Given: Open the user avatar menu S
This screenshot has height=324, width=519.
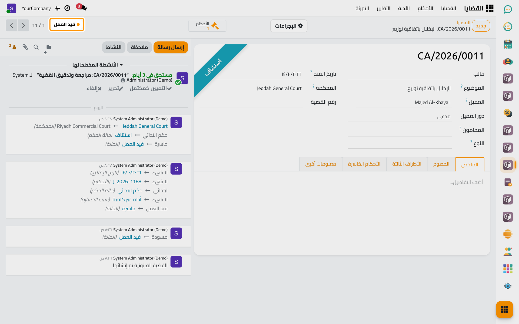Looking at the screenshot, I should 11,8.
